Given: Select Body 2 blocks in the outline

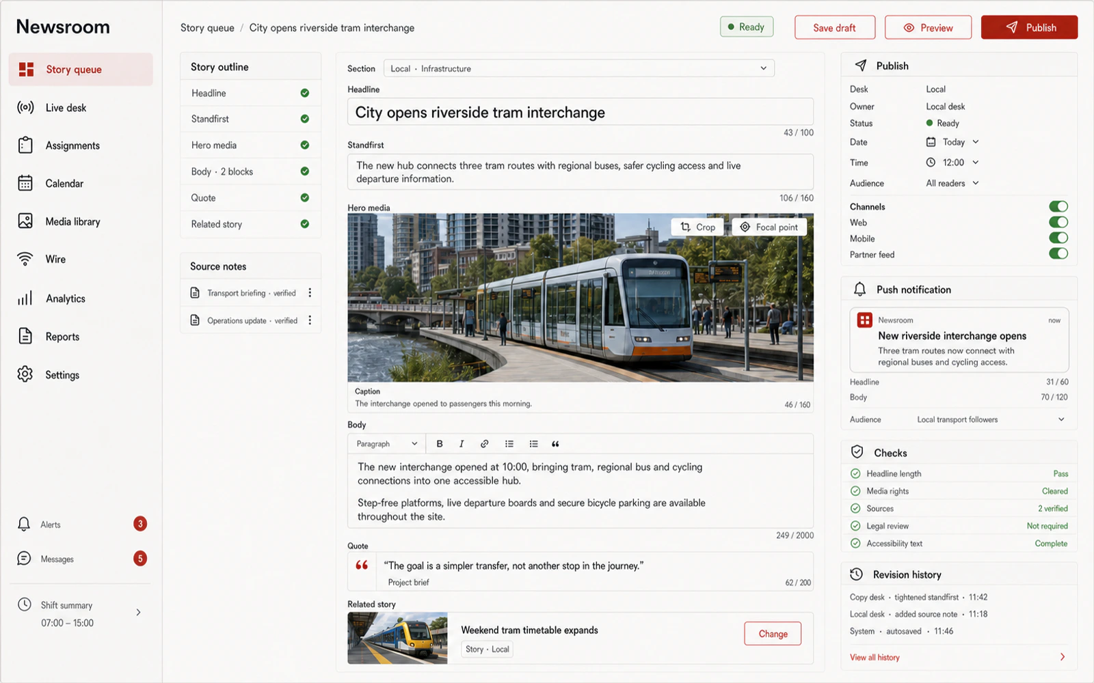Looking at the screenshot, I should click(x=250, y=171).
